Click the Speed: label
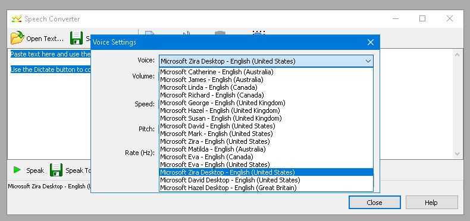This screenshot has height=221, width=470. [145, 104]
